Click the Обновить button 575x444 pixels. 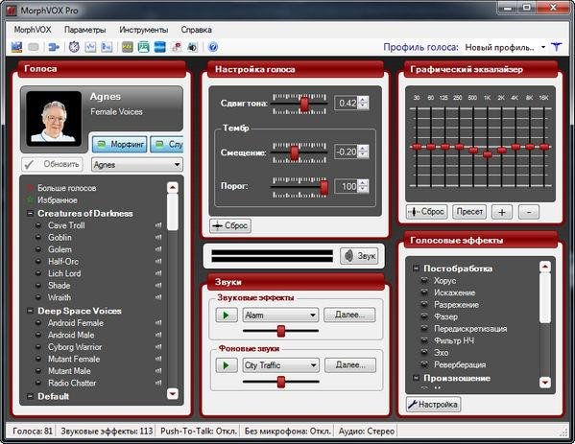(52, 165)
